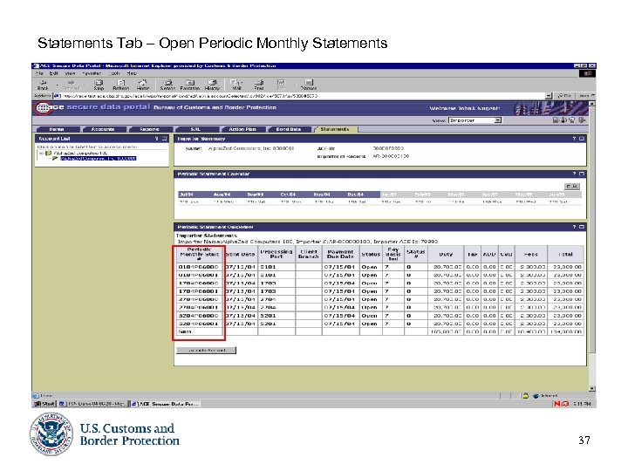Open the Favorites toolbar icon
Screen dimensions: 628x471
[190, 85]
